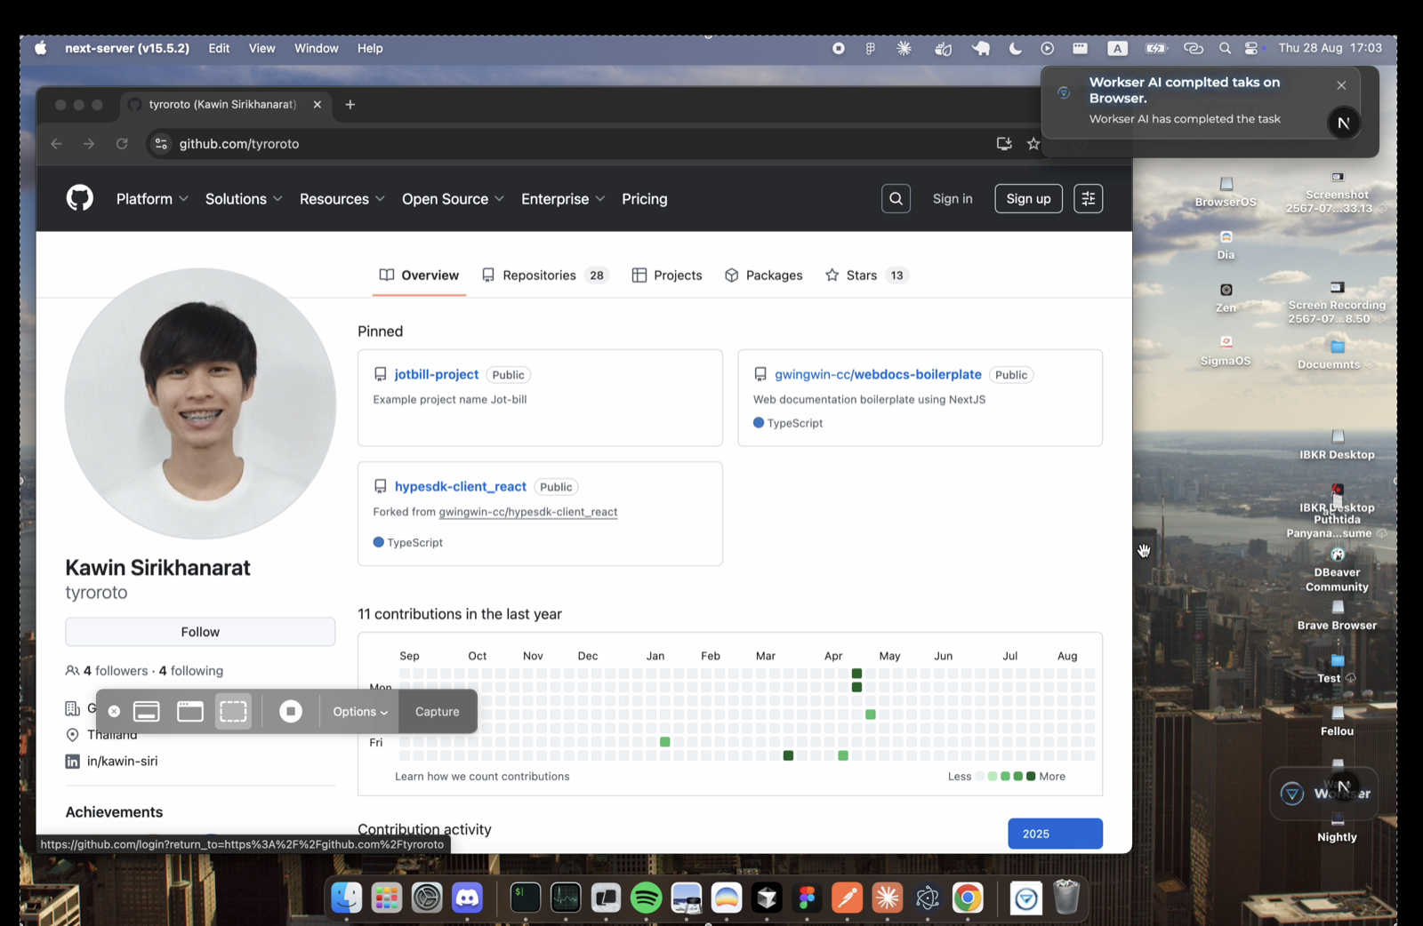Open the appearance settings icon beside Sign up
This screenshot has height=926, width=1423.
(1089, 199)
